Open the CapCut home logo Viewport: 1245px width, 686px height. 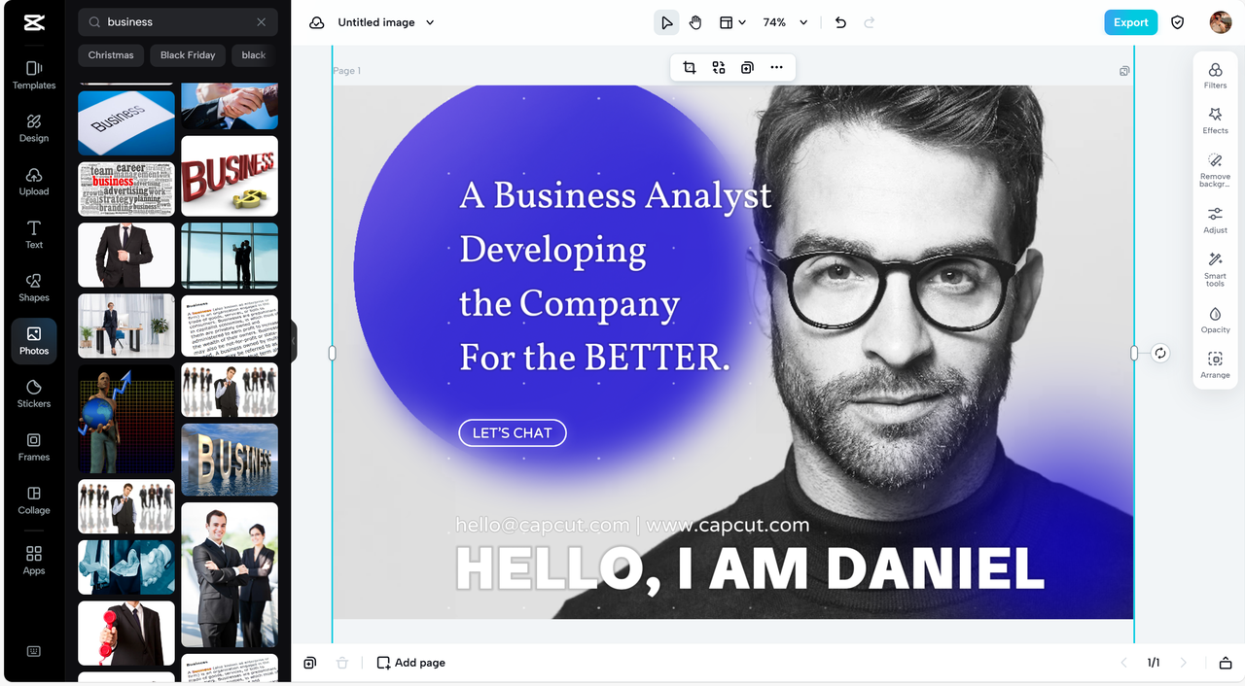point(33,22)
